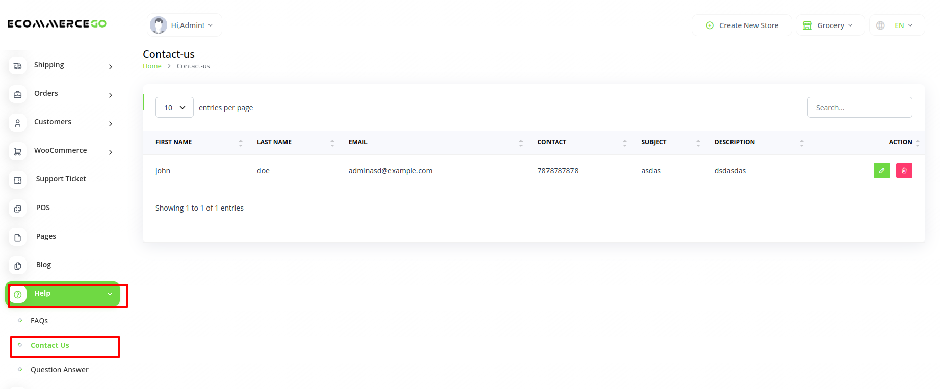This screenshot has height=389, width=940.
Task: Click the EcommerceGo logo
Action: coord(57,23)
